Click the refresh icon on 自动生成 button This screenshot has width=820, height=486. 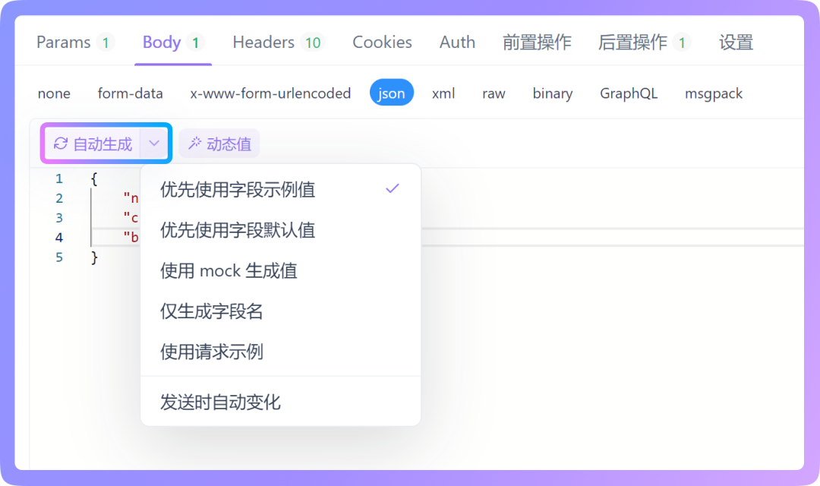(60, 143)
